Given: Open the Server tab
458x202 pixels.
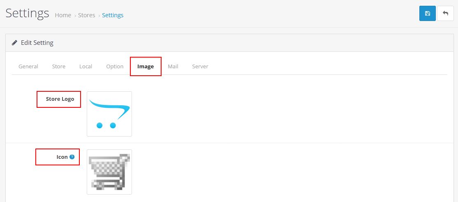Looking at the screenshot, I should [x=200, y=66].
